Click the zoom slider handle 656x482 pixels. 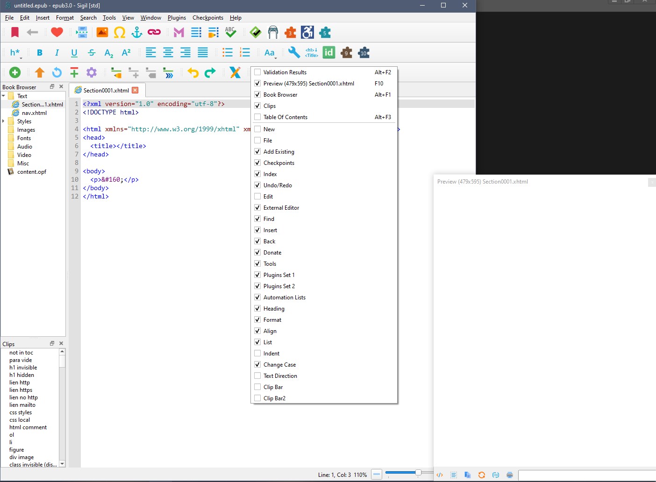click(418, 473)
